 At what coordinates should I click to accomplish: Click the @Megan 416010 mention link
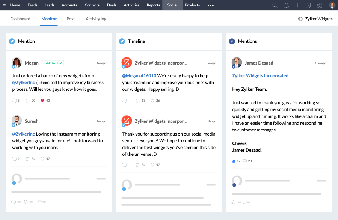139,75
